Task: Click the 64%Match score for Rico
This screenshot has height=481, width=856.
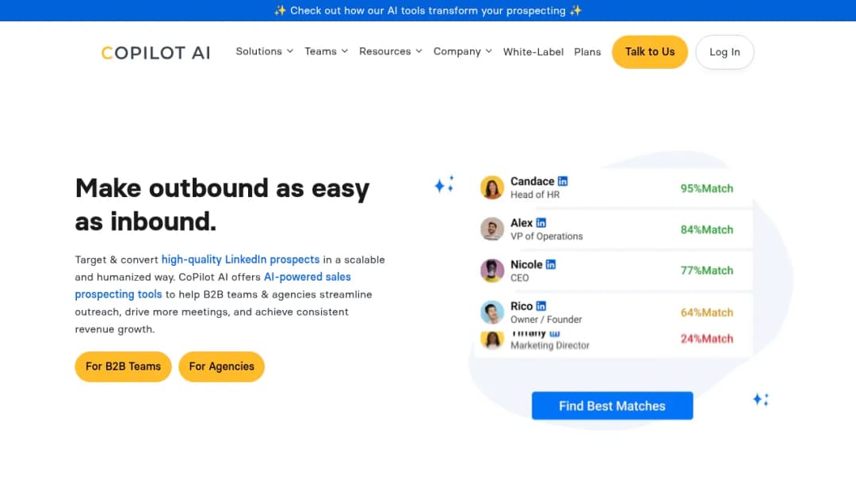Action: click(x=706, y=312)
